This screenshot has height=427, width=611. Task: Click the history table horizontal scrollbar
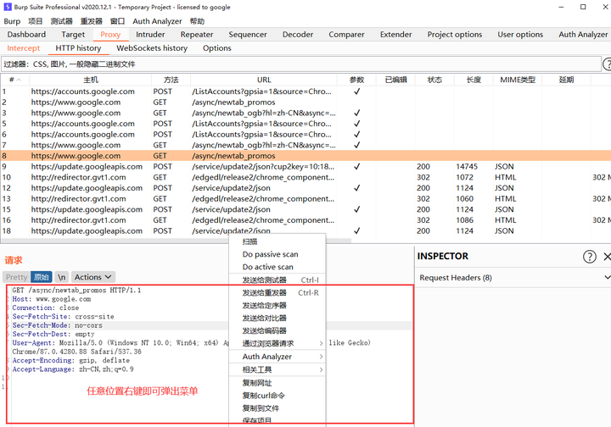pos(176,241)
